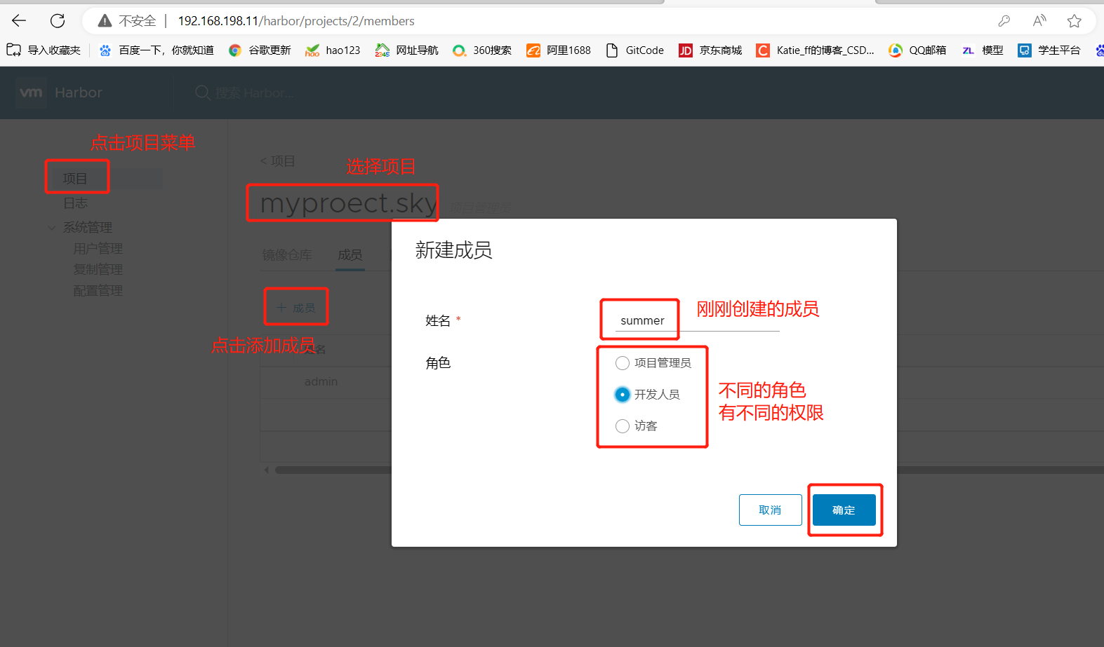
Task: Reload the page with the refresh icon
Action: pyautogui.click(x=58, y=21)
